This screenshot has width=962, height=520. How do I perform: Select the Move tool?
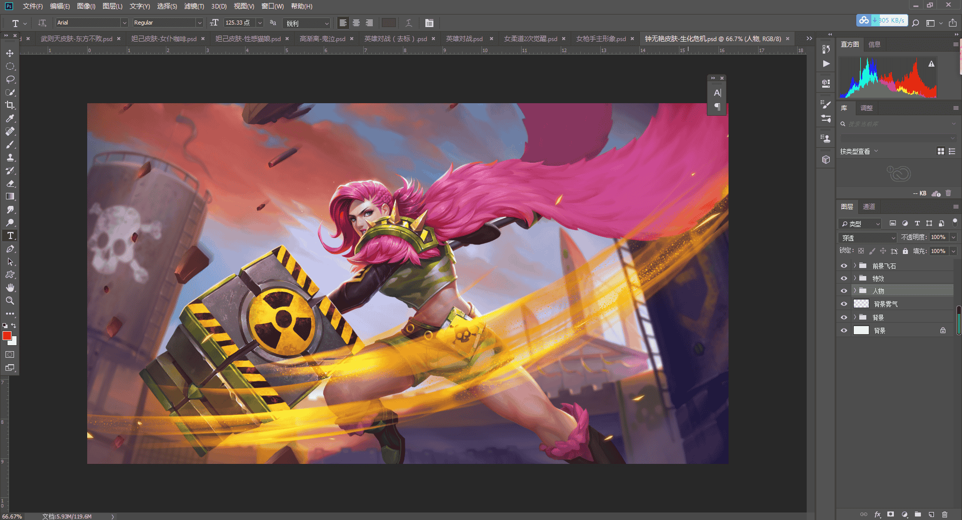tap(10, 53)
